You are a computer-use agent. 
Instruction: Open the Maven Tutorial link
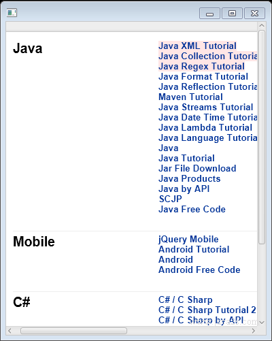point(190,97)
